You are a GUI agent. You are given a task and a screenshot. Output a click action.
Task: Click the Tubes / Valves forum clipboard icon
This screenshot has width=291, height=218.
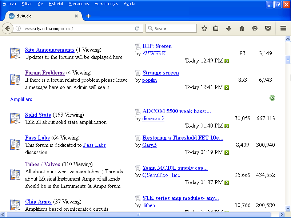[x=15, y=175]
